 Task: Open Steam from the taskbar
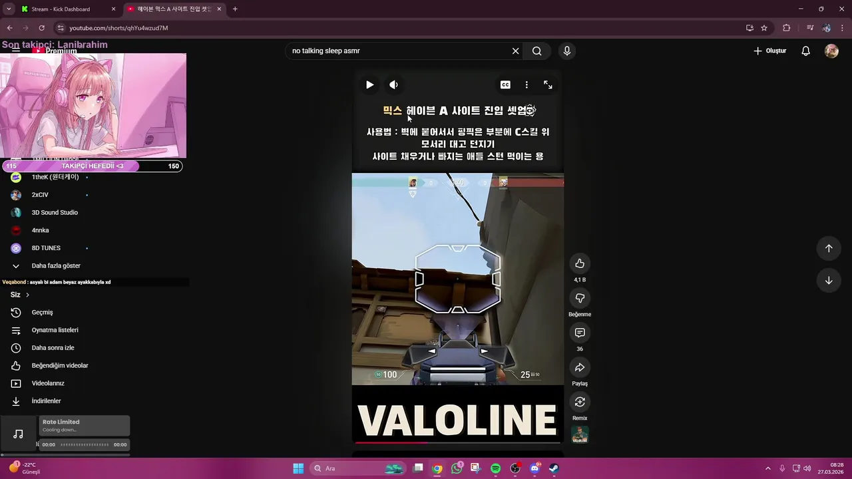pyautogui.click(x=554, y=468)
